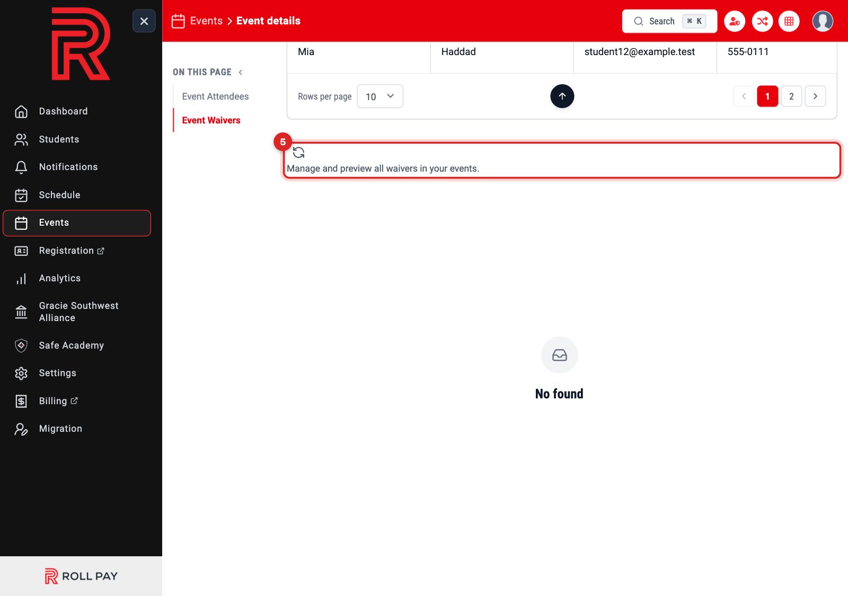
Task: Click the Billing receipt icon
Action: point(21,401)
